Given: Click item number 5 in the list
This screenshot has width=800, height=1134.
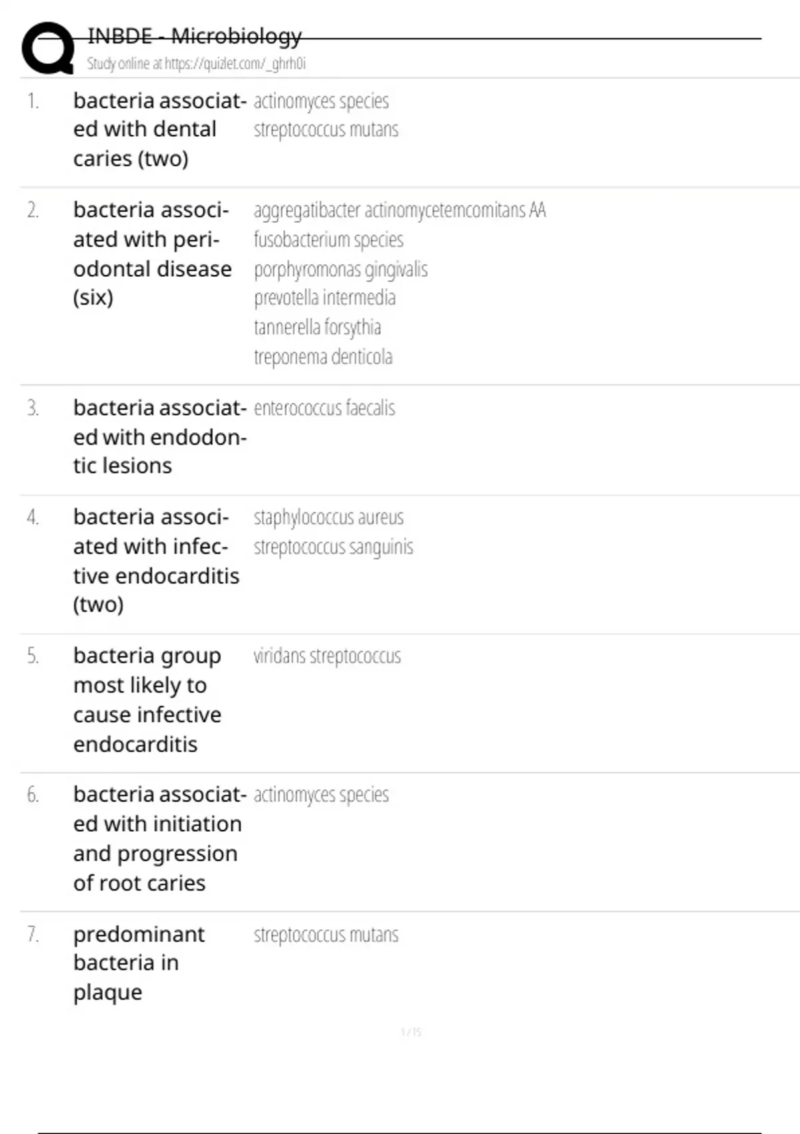Looking at the screenshot, I should coord(33,656).
